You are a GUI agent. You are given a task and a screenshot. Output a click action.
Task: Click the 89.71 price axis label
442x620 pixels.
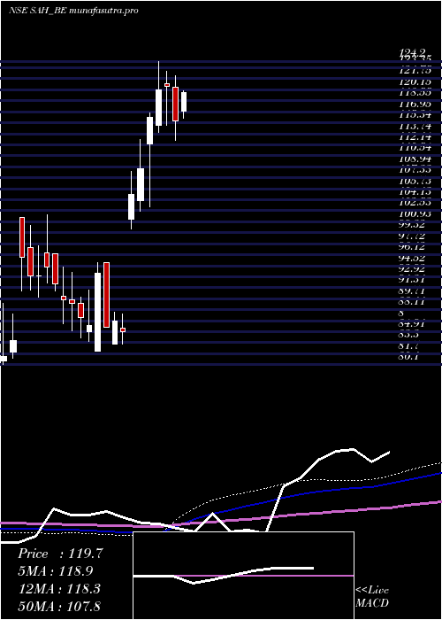pos(413,291)
